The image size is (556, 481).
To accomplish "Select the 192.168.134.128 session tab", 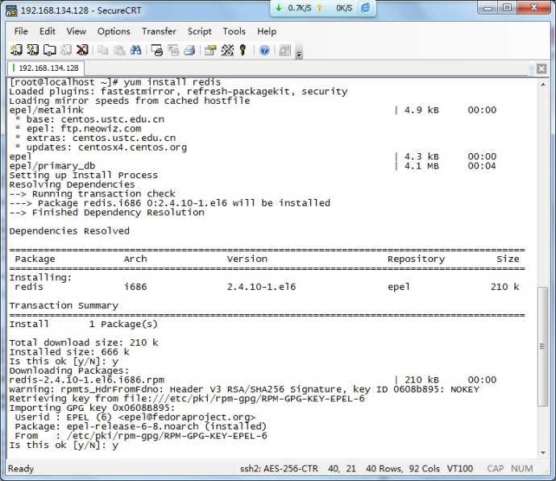I will (x=46, y=68).
